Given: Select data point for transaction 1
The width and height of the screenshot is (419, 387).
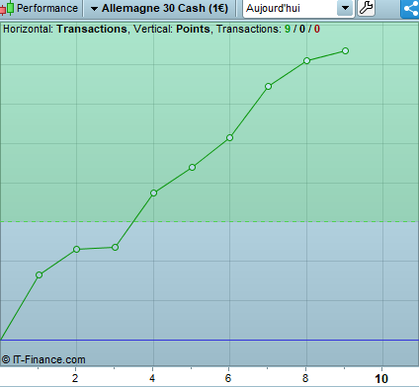Looking at the screenshot, I should pyautogui.click(x=39, y=274).
